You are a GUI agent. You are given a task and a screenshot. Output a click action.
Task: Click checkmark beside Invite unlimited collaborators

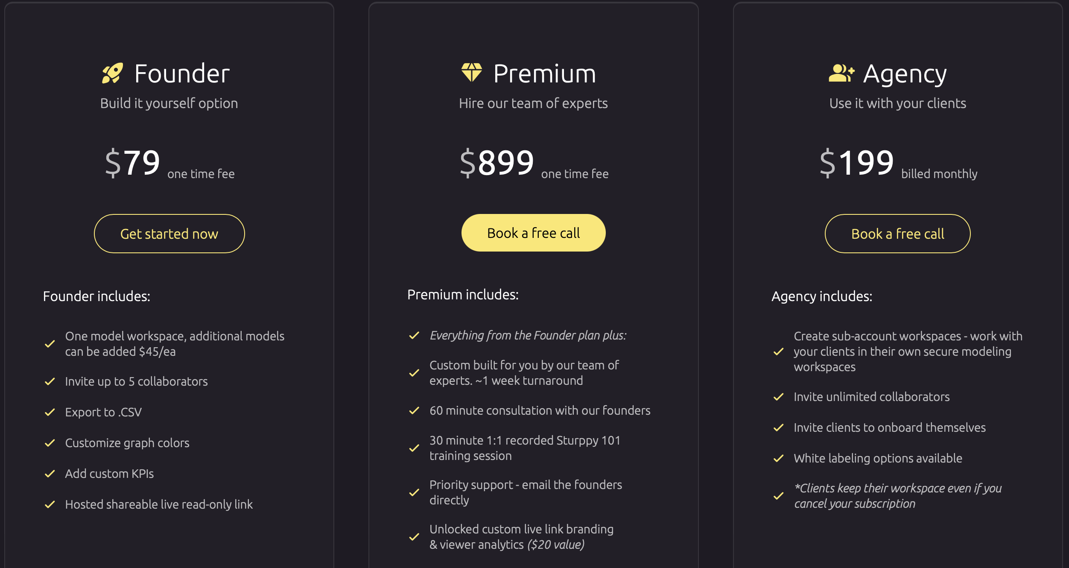(778, 397)
